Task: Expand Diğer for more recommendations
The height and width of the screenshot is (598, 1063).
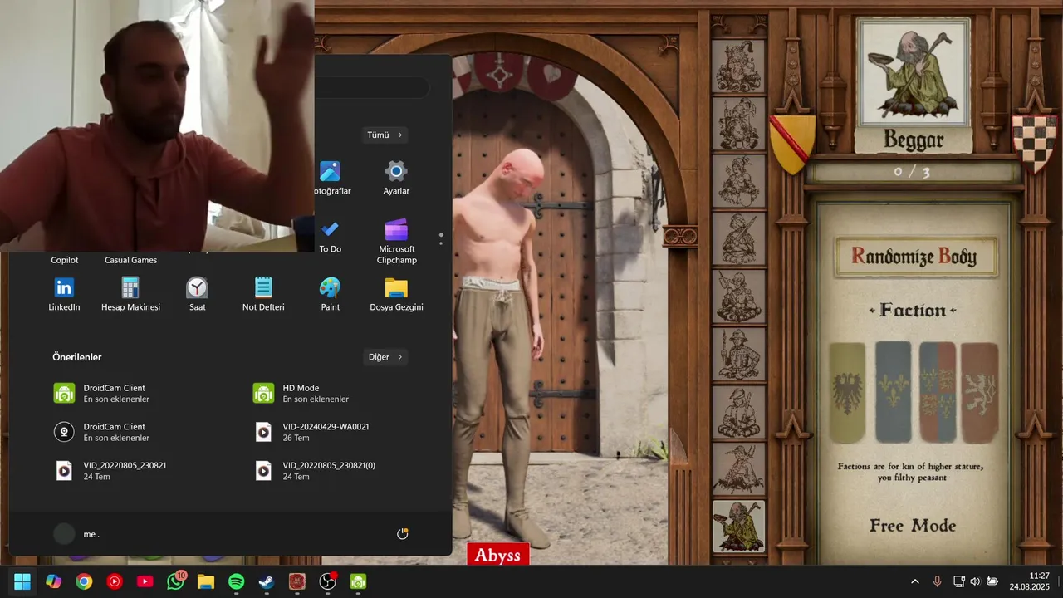Action: coord(385,357)
